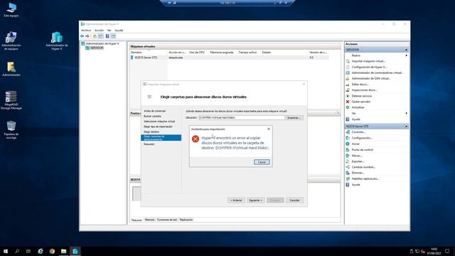
Task: Click the Back arrow toolbar icon
Action: 82,36
